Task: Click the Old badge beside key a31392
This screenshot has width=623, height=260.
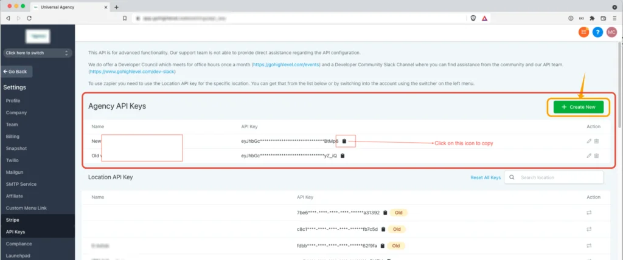Action: (x=399, y=213)
